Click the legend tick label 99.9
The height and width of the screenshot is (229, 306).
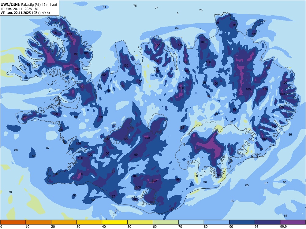[283, 227]
